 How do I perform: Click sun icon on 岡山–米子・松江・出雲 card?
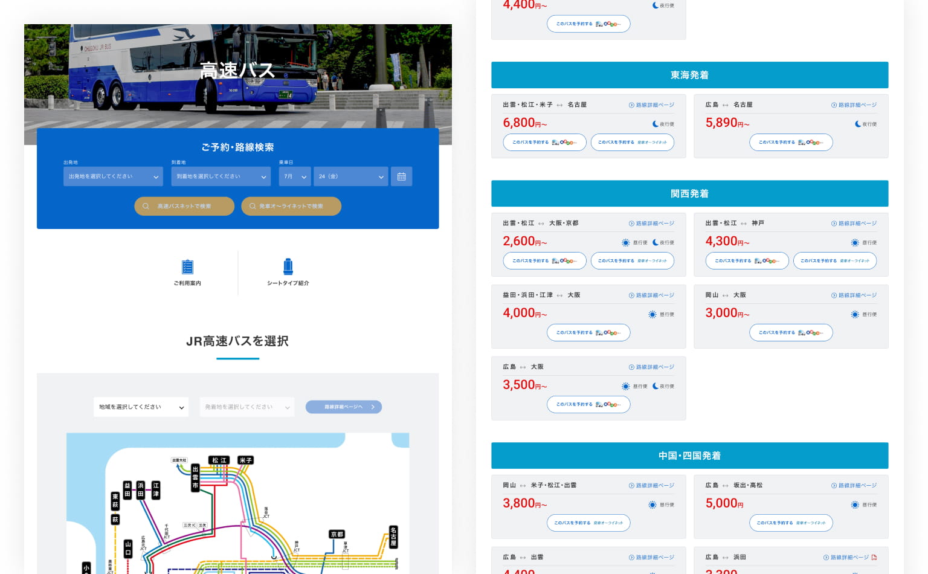coord(652,505)
